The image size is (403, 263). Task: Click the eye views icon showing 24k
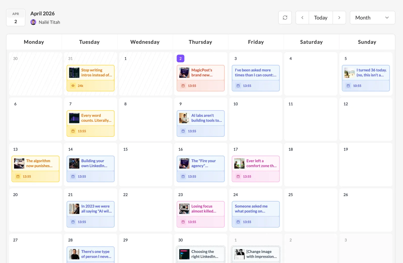coord(73,86)
